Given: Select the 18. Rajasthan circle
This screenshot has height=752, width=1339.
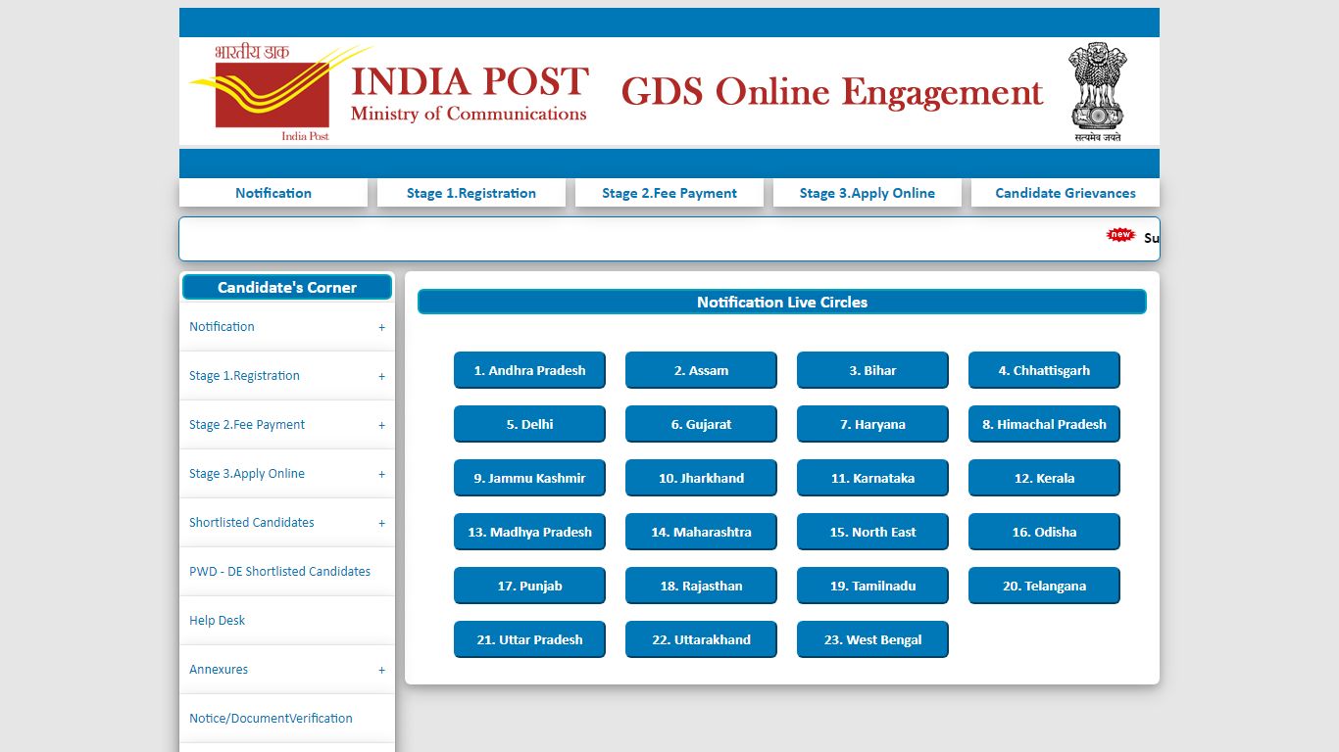Looking at the screenshot, I should pyautogui.click(x=701, y=586).
